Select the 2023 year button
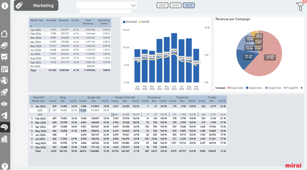 tap(175, 5)
